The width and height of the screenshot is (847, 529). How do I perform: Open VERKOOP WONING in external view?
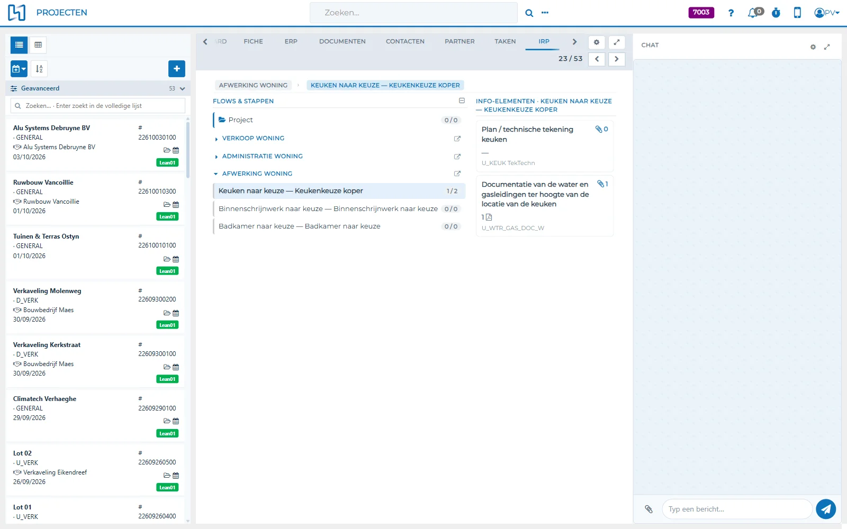[x=457, y=139]
